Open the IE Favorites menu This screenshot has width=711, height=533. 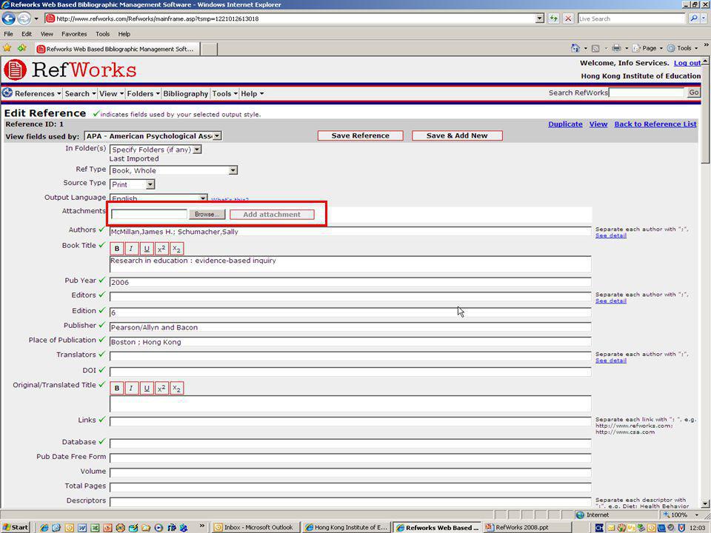point(74,34)
